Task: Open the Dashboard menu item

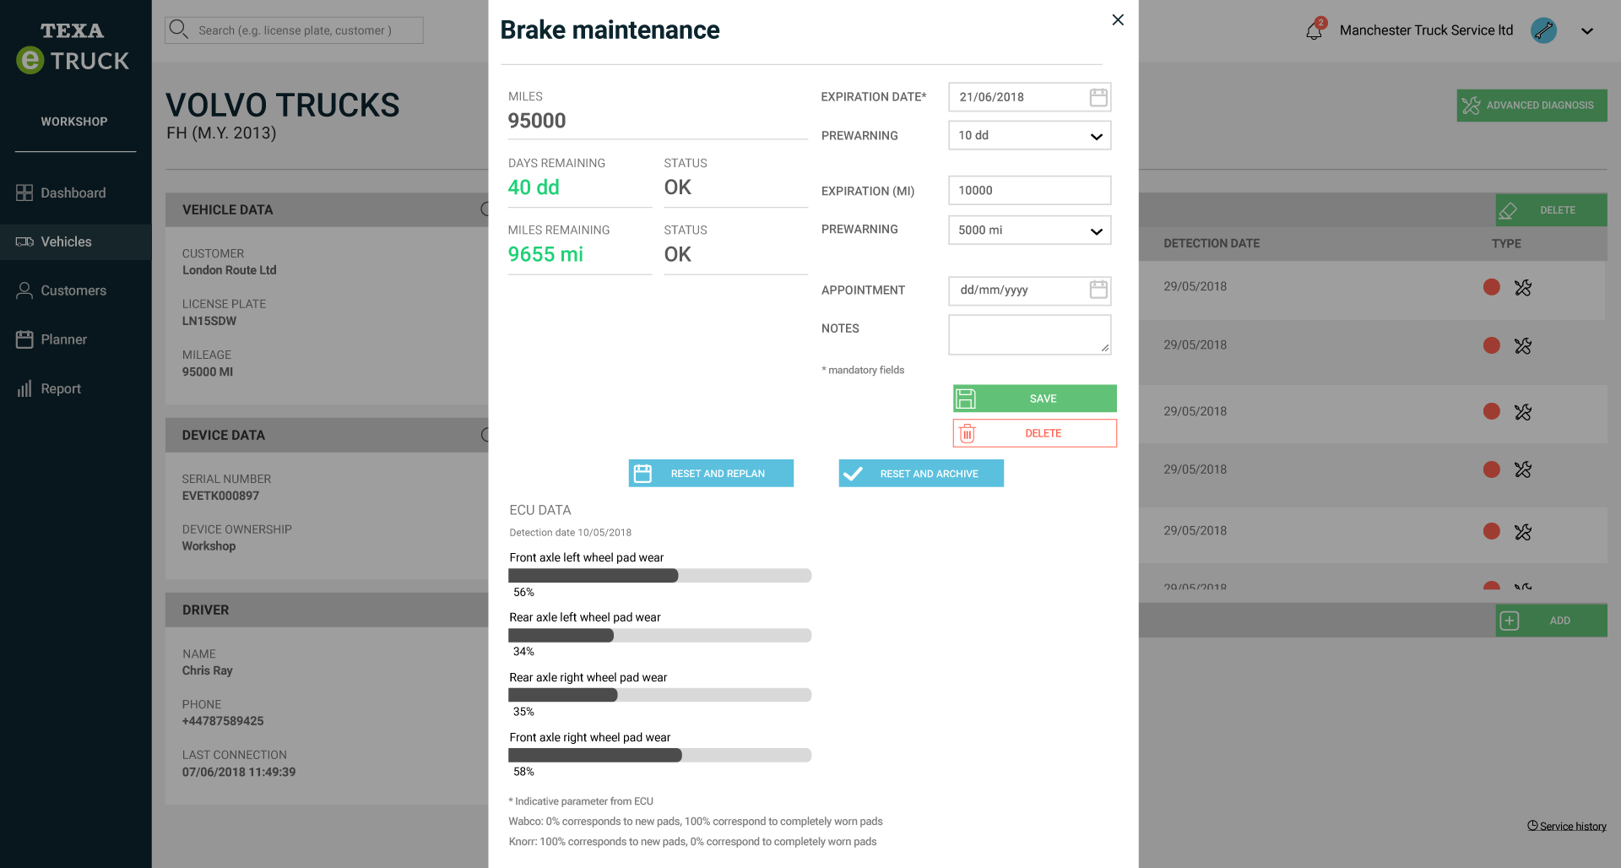Action: (75, 193)
